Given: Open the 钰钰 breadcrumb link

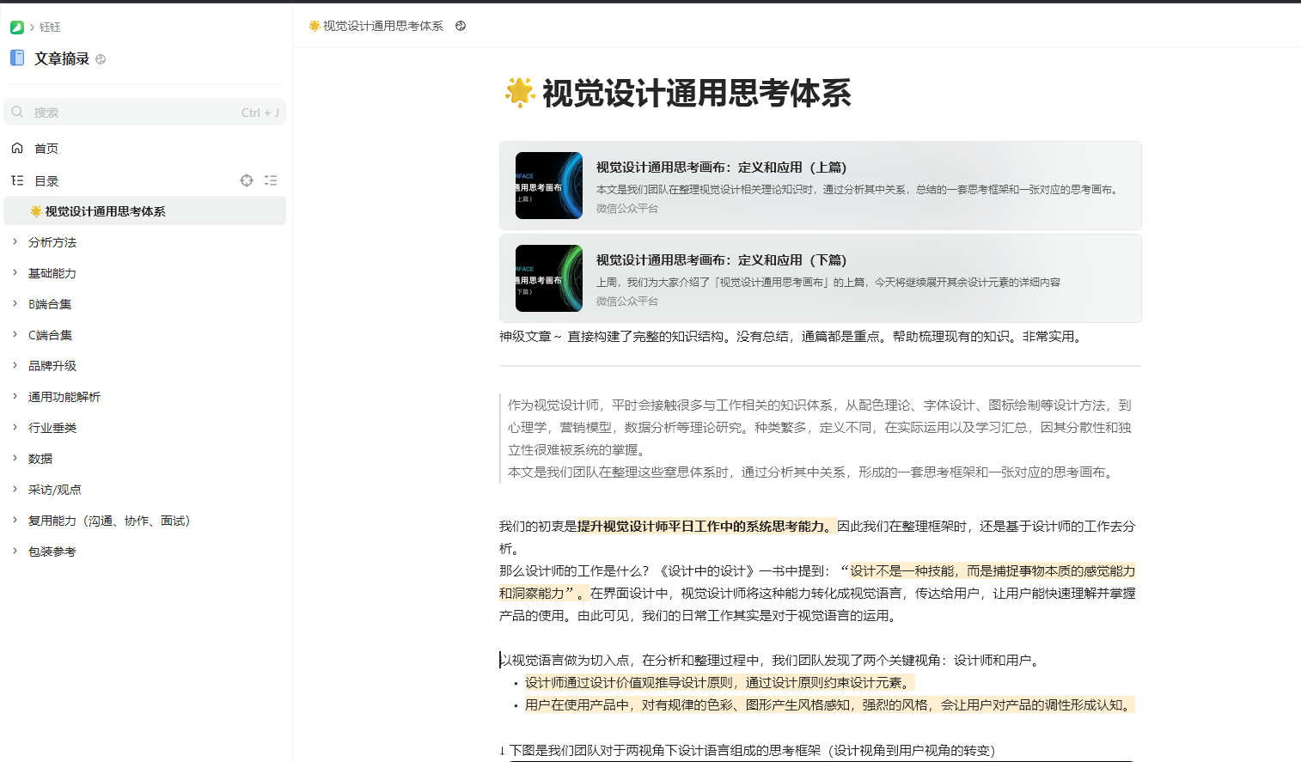Looking at the screenshot, I should pos(50,27).
